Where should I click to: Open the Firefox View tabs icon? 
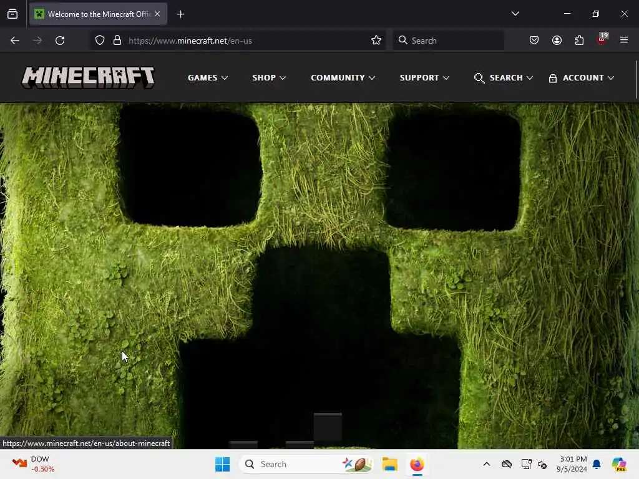pyautogui.click(x=12, y=14)
